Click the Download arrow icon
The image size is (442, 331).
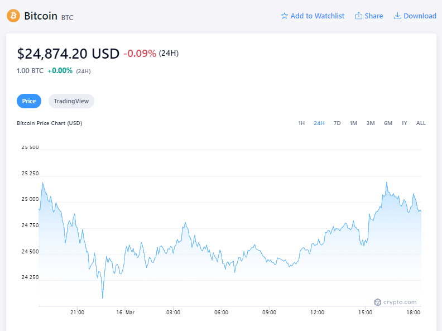(397, 16)
